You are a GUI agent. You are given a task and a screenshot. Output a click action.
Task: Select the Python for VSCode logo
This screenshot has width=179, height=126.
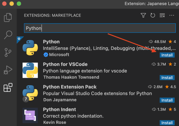coord(30,70)
